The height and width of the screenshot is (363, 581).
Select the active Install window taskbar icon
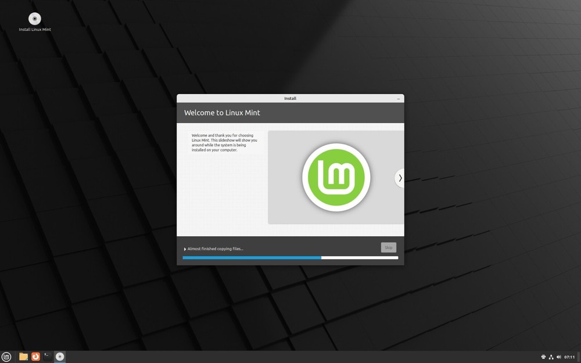click(59, 356)
